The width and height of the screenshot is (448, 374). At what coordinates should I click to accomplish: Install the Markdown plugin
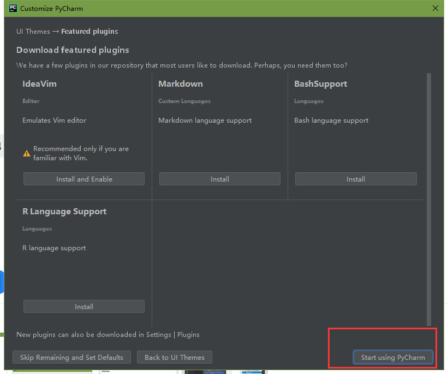tap(220, 179)
